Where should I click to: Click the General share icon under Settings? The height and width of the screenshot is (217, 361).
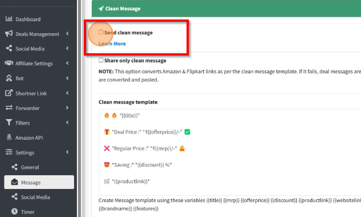click(14, 167)
